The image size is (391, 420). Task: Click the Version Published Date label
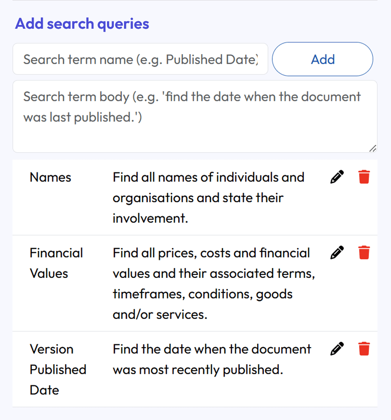[x=58, y=369]
